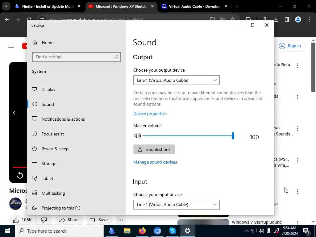This screenshot has height=237, width=316.
Task: Click YouTube Save button
Action: tap(99, 220)
